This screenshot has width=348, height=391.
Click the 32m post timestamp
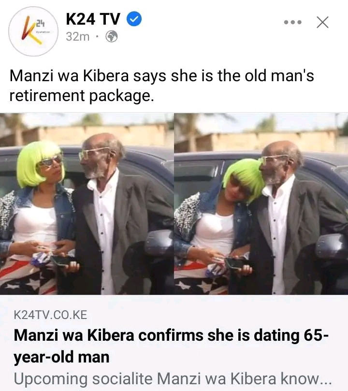(x=77, y=37)
